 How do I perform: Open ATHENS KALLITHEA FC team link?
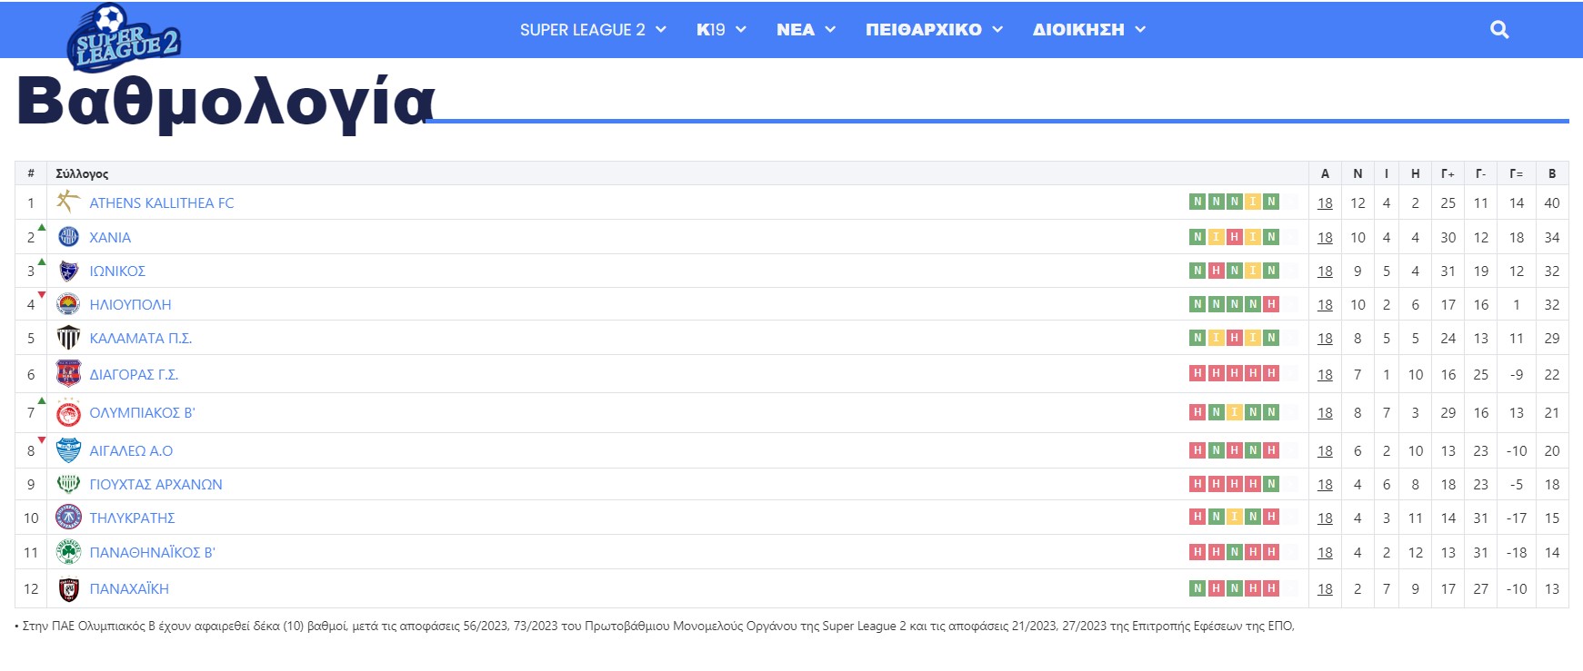pos(162,202)
